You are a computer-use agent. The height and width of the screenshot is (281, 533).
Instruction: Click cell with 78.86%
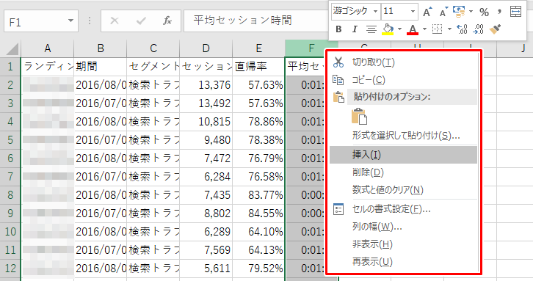pos(259,122)
